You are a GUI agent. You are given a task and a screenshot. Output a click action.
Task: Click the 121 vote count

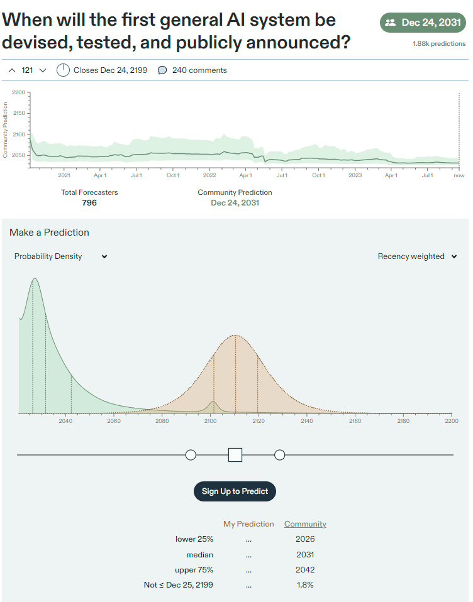tap(27, 70)
